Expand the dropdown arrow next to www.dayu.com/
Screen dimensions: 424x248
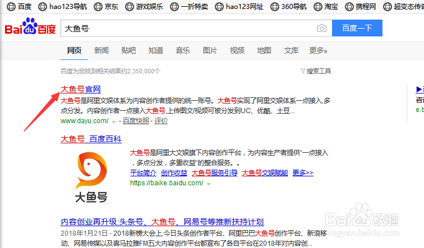114,122
